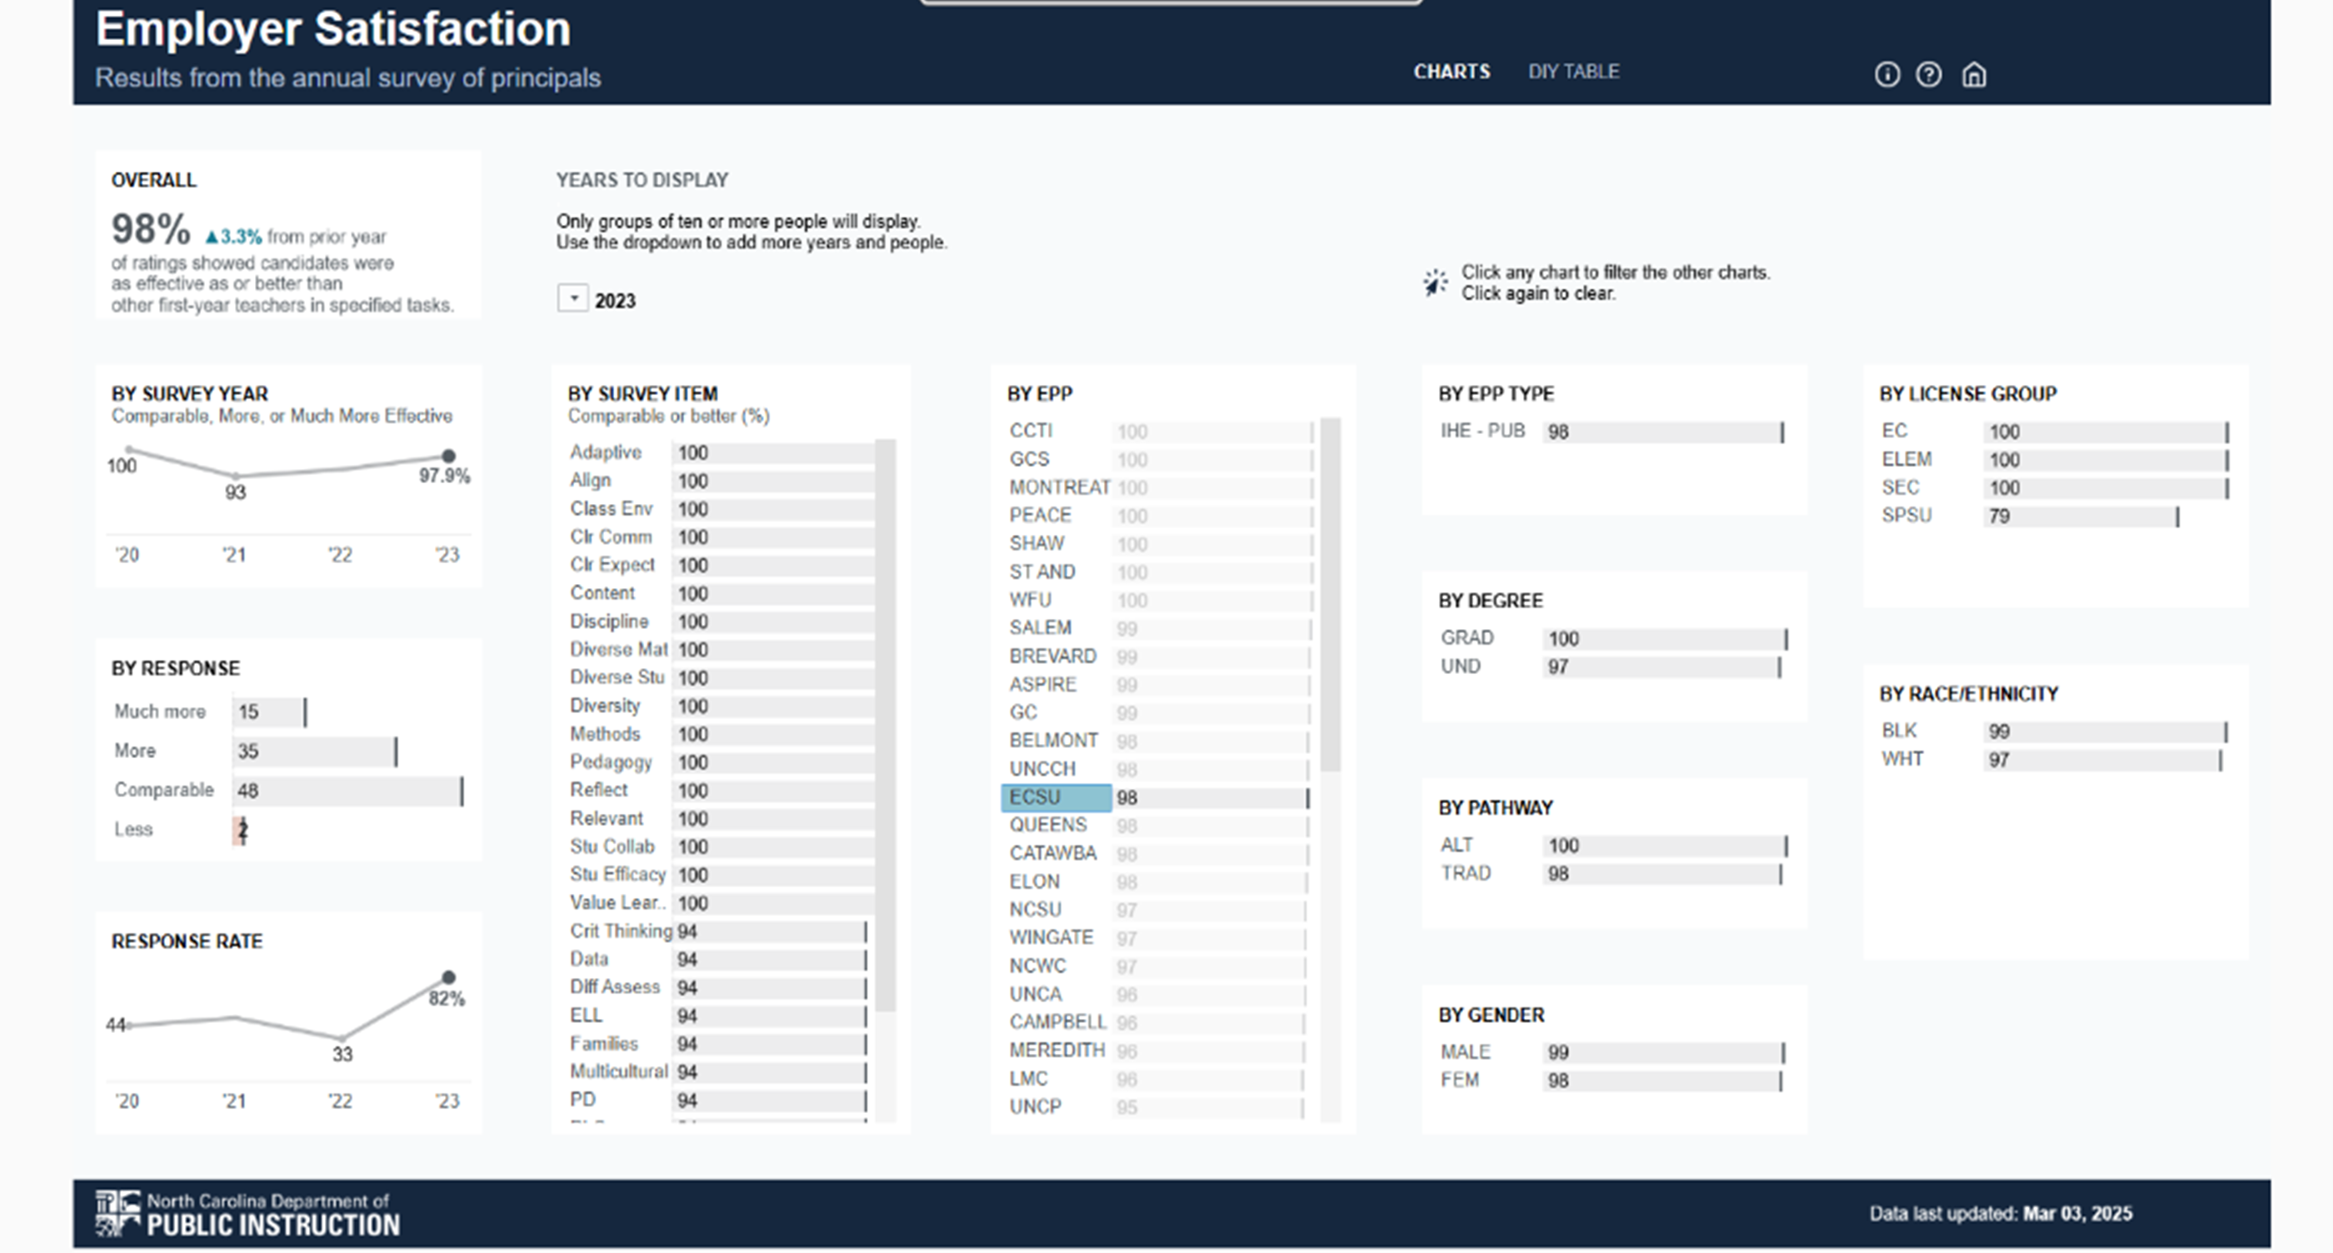Viewport: 2333px width, 1253px height.
Task: Click the 97.9% point on survey year chart
Action: click(448, 457)
